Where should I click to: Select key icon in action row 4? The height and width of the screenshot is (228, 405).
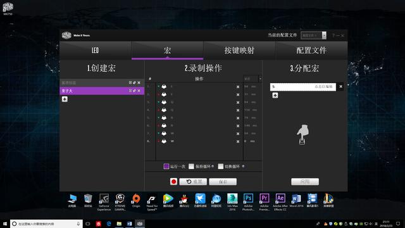[x=164, y=110]
